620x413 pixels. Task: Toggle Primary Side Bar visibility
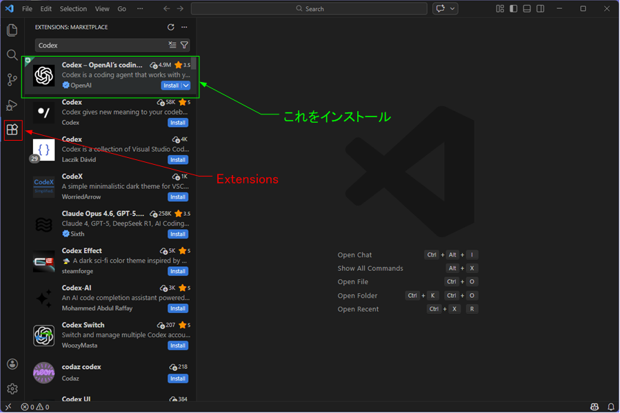[514, 9]
